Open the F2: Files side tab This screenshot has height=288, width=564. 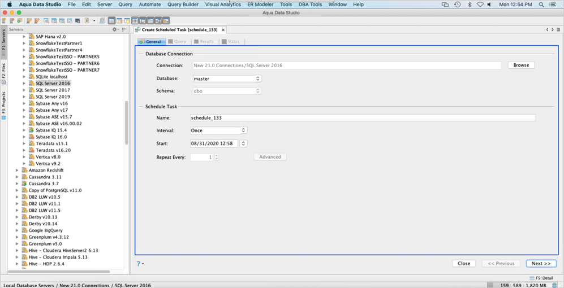tap(3, 73)
